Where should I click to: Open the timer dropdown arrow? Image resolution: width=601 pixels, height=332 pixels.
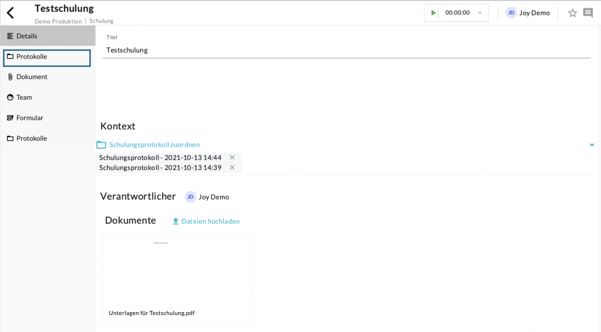click(x=480, y=13)
